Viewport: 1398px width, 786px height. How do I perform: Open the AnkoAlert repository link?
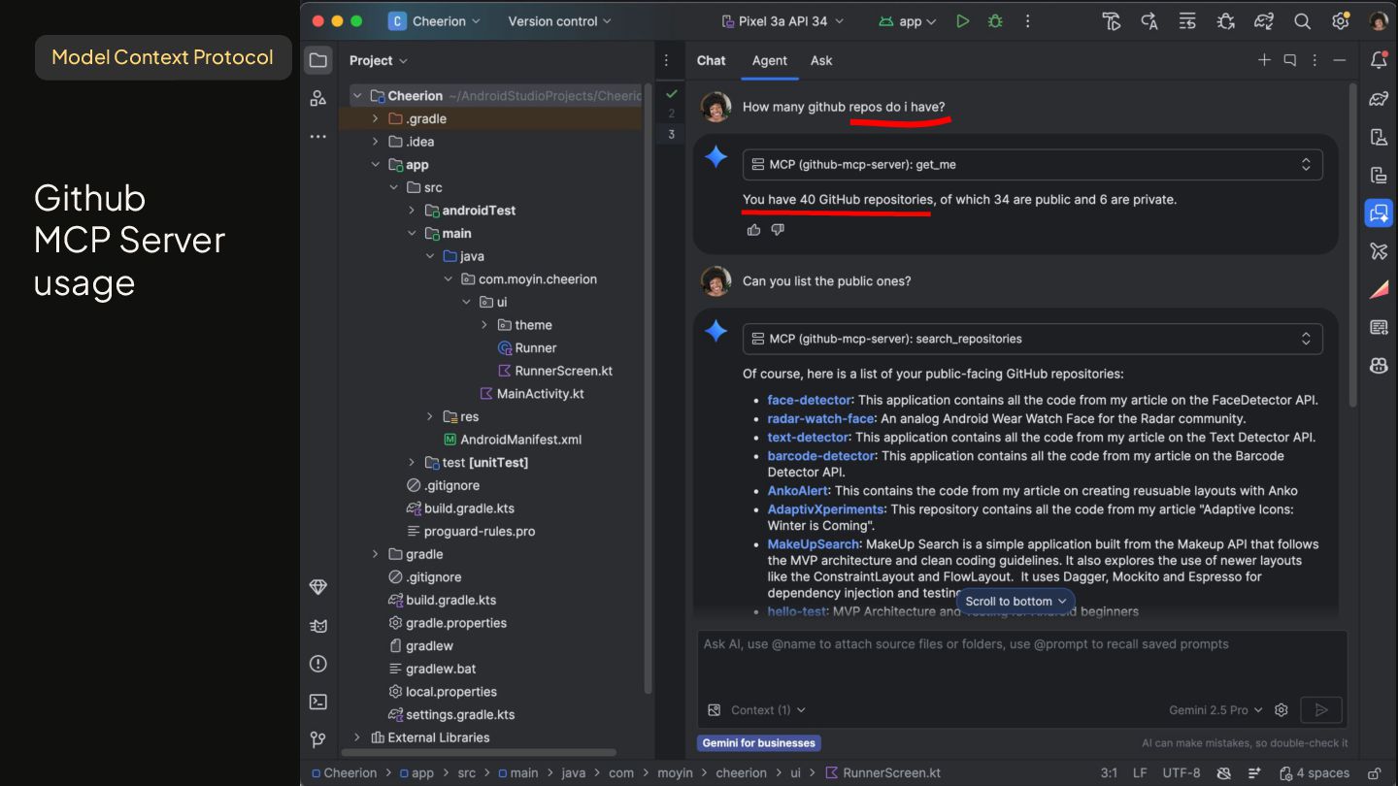pyautogui.click(x=798, y=491)
